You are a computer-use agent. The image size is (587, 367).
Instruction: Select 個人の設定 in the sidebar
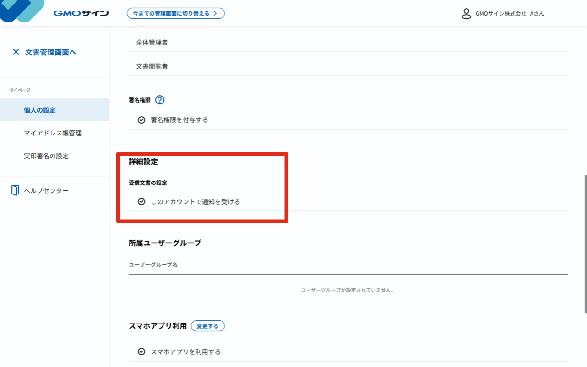click(x=40, y=110)
